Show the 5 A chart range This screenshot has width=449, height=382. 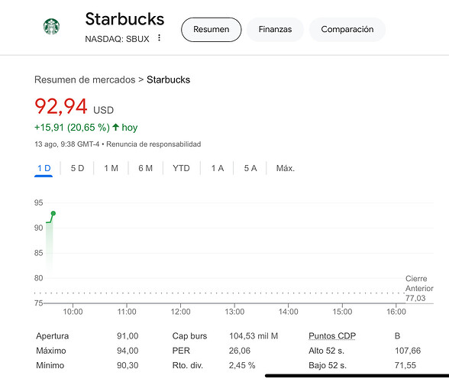coord(250,168)
